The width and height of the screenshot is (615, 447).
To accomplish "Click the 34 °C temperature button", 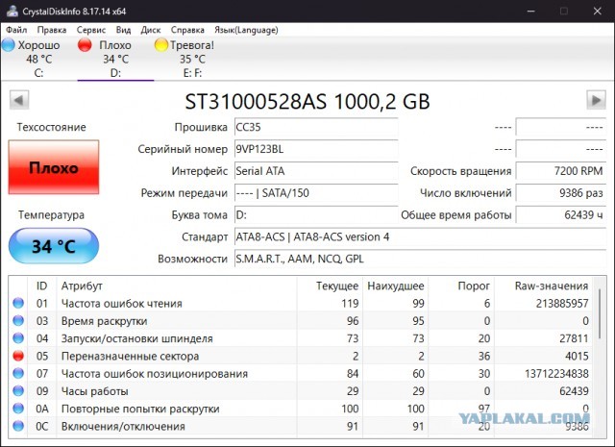I will click(x=54, y=246).
